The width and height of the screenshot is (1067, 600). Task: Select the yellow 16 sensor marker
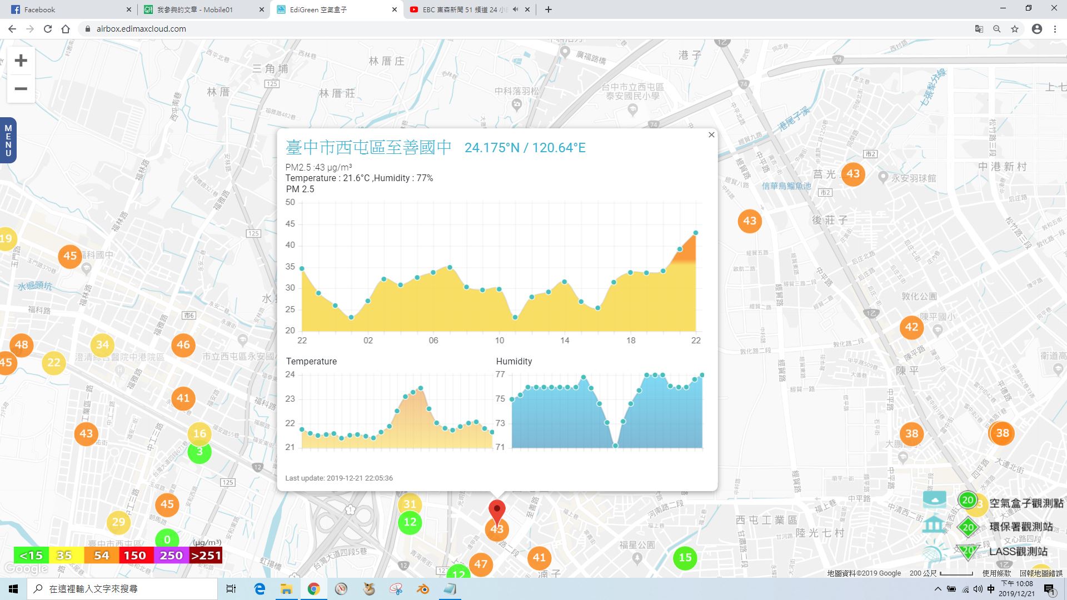[x=200, y=433]
